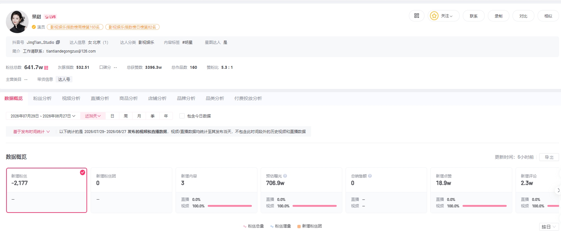Switch to the 直播分析 tab
Viewport: 561px width, 232px height.
100,98
